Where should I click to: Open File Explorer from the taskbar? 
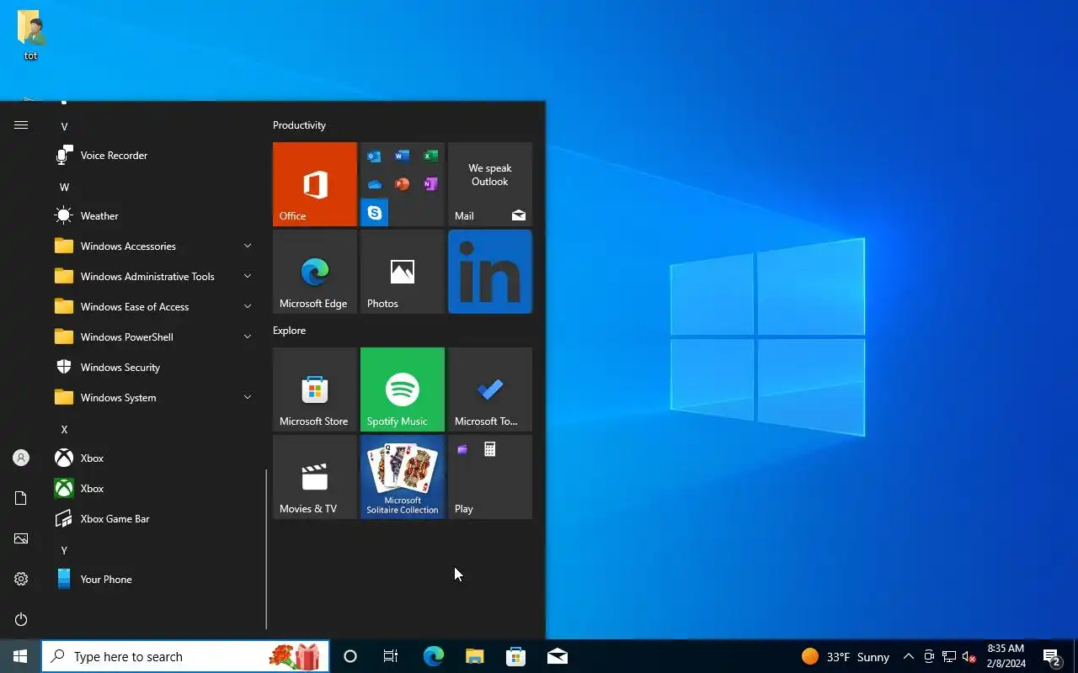(474, 657)
